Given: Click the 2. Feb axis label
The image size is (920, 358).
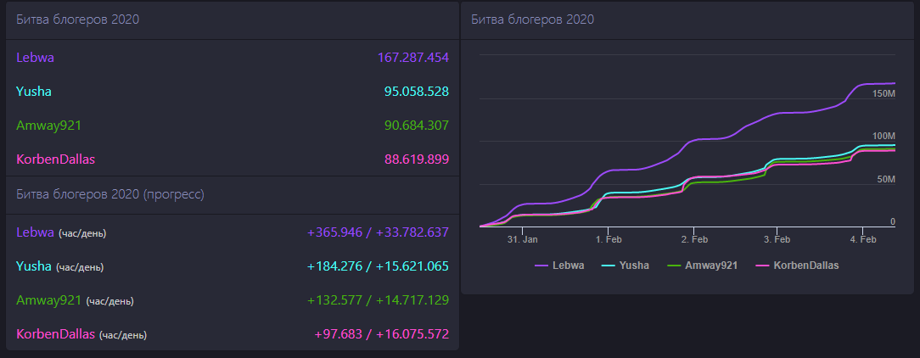Looking at the screenshot, I should coord(694,239).
